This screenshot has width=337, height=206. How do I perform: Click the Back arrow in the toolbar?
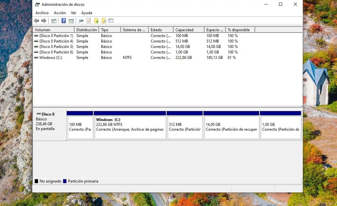(36, 21)
